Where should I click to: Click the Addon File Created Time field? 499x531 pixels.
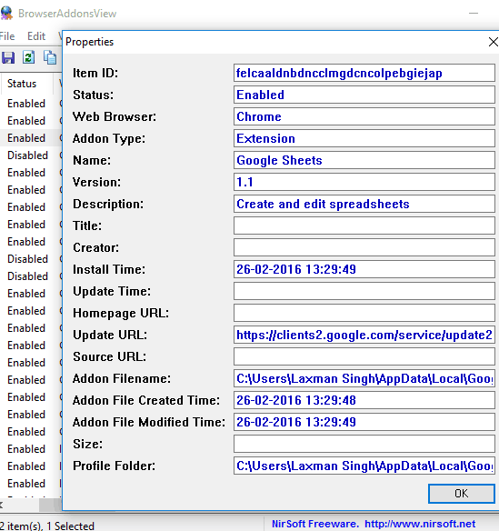click(x=364, y=400)
